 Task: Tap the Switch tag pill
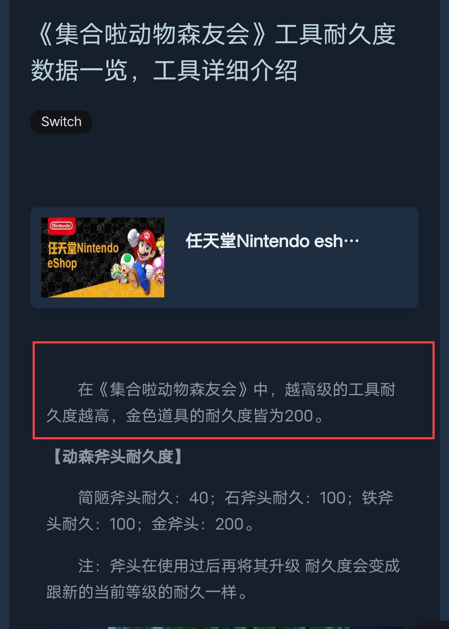pyautogui.click(x=61, y=122)
